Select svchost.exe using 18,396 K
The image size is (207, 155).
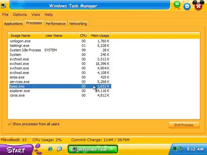click(x=60, y=64)
